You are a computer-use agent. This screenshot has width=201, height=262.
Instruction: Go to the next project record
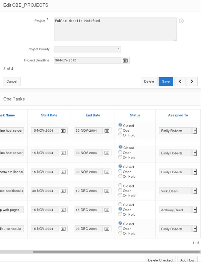pos(192,81)
